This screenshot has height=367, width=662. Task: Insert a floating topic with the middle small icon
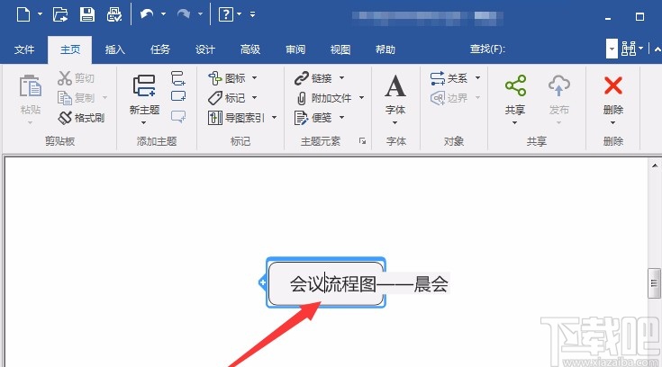click(178, 96)
